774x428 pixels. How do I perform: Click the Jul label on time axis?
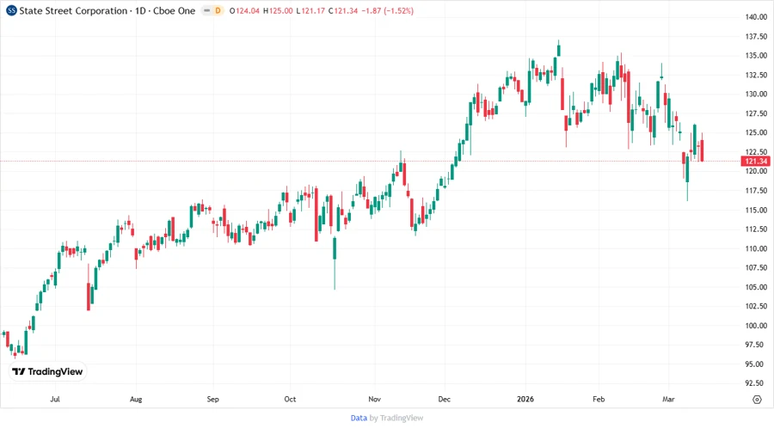[55, 399]
